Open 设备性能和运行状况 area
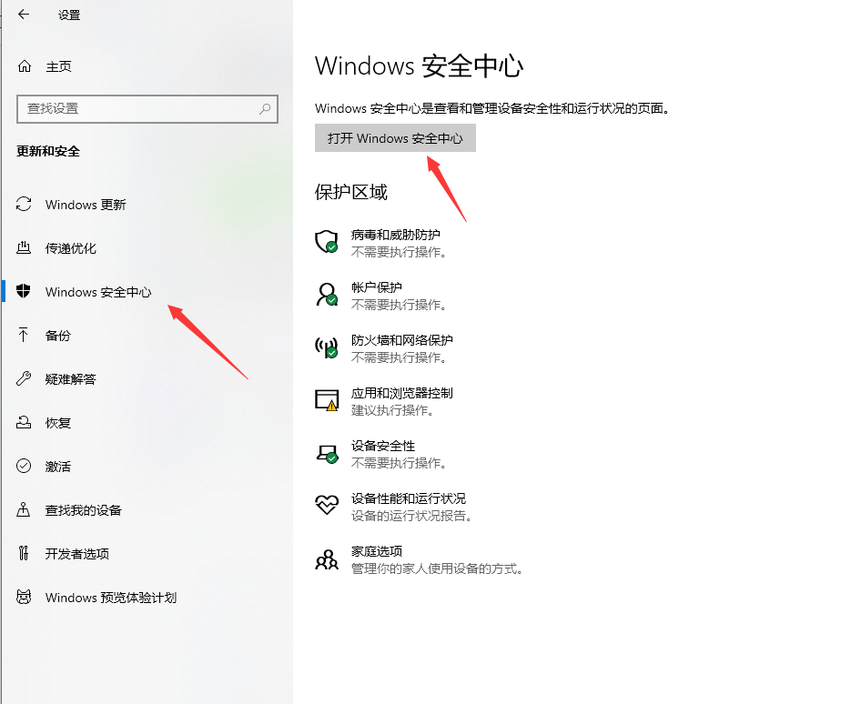 409,498
